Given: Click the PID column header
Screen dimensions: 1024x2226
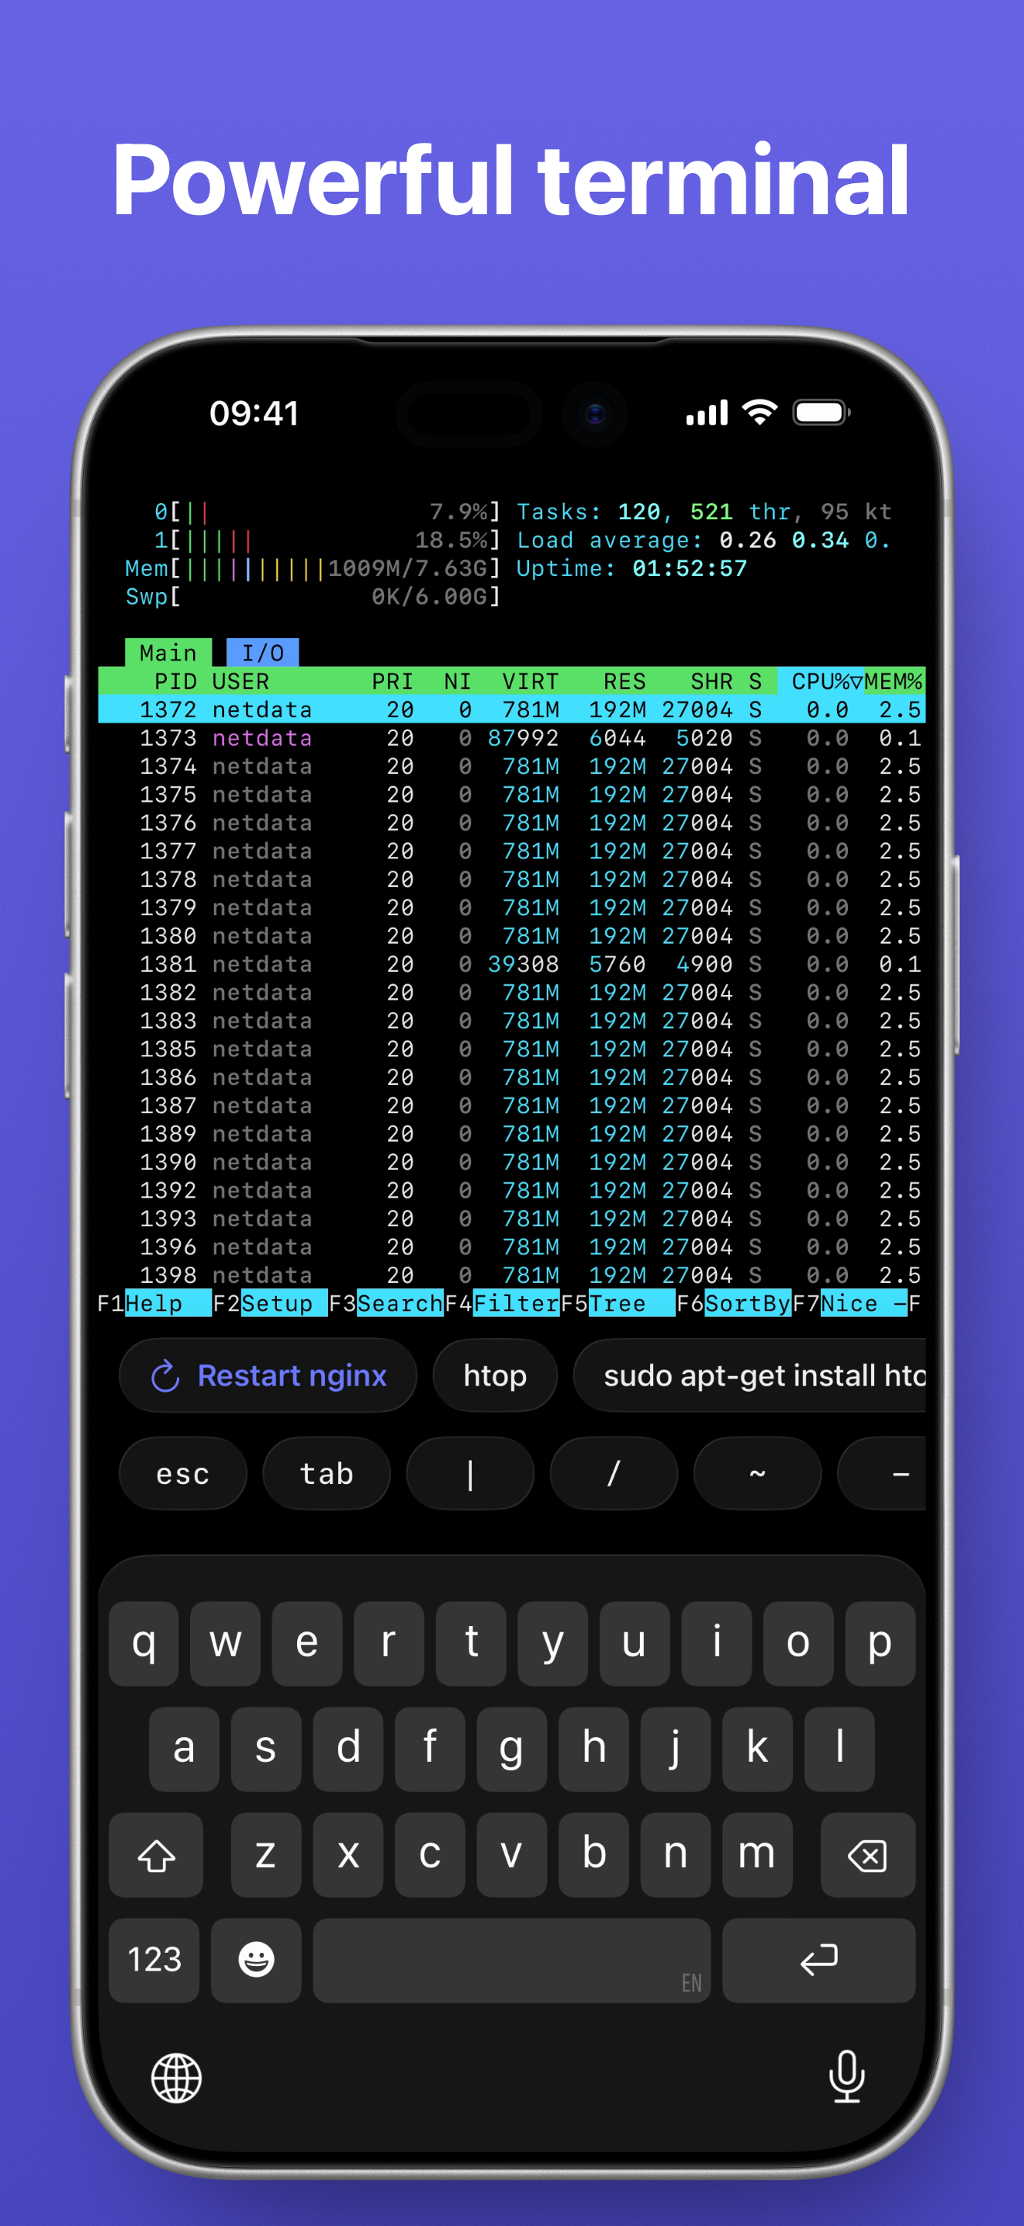Looking at the screenshot, I should tap(175, 681).
